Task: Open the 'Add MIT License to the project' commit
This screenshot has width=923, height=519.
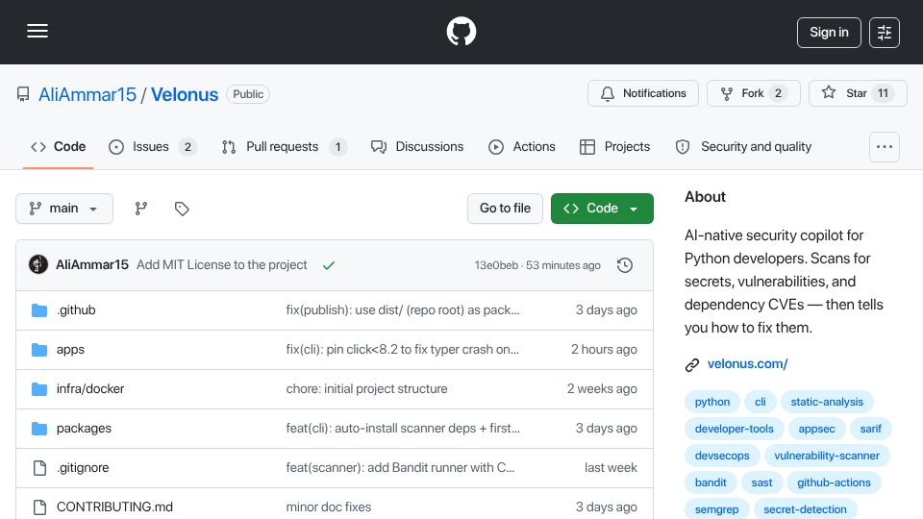Action: 222,265
